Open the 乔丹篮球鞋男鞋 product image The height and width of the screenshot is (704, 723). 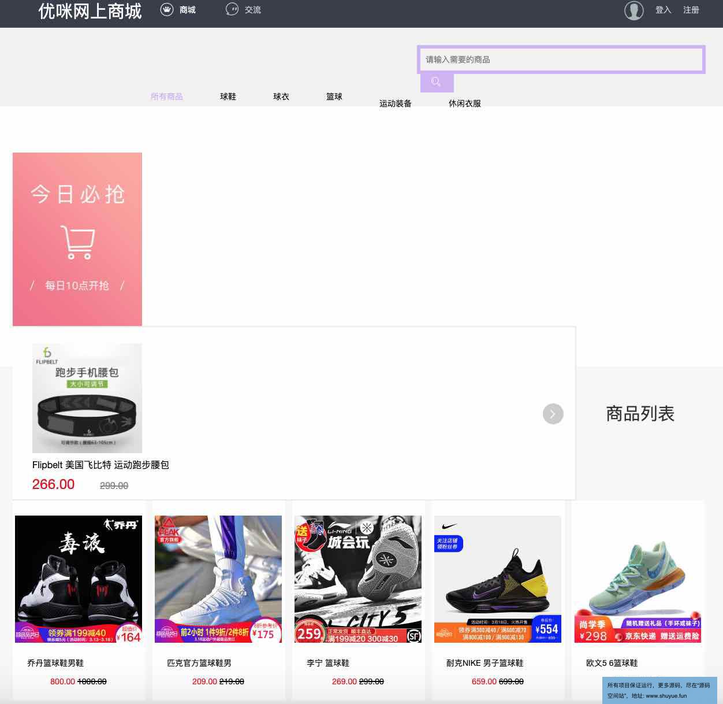79,579
